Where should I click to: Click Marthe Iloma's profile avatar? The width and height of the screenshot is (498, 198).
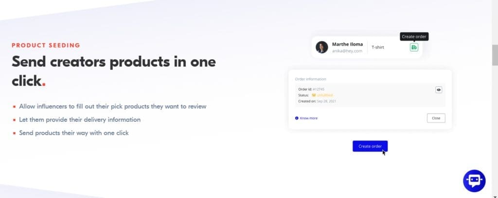(x=321, y=47)
